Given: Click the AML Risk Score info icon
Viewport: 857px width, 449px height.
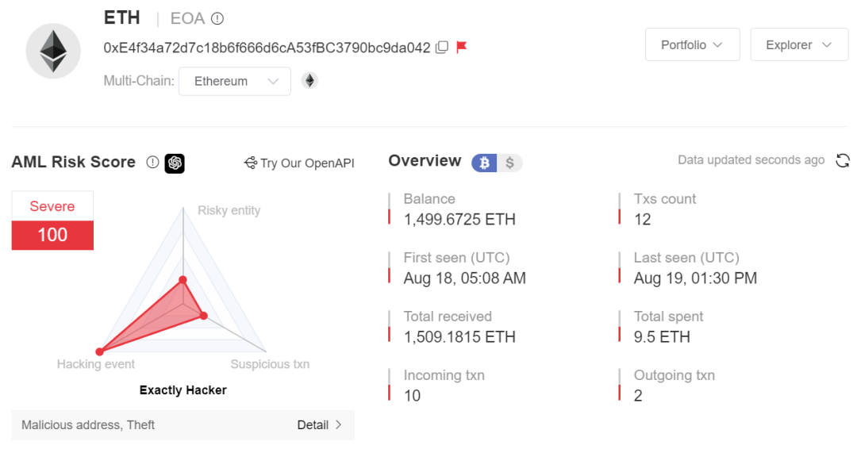Looking at the screenshot, I should 152,163.
